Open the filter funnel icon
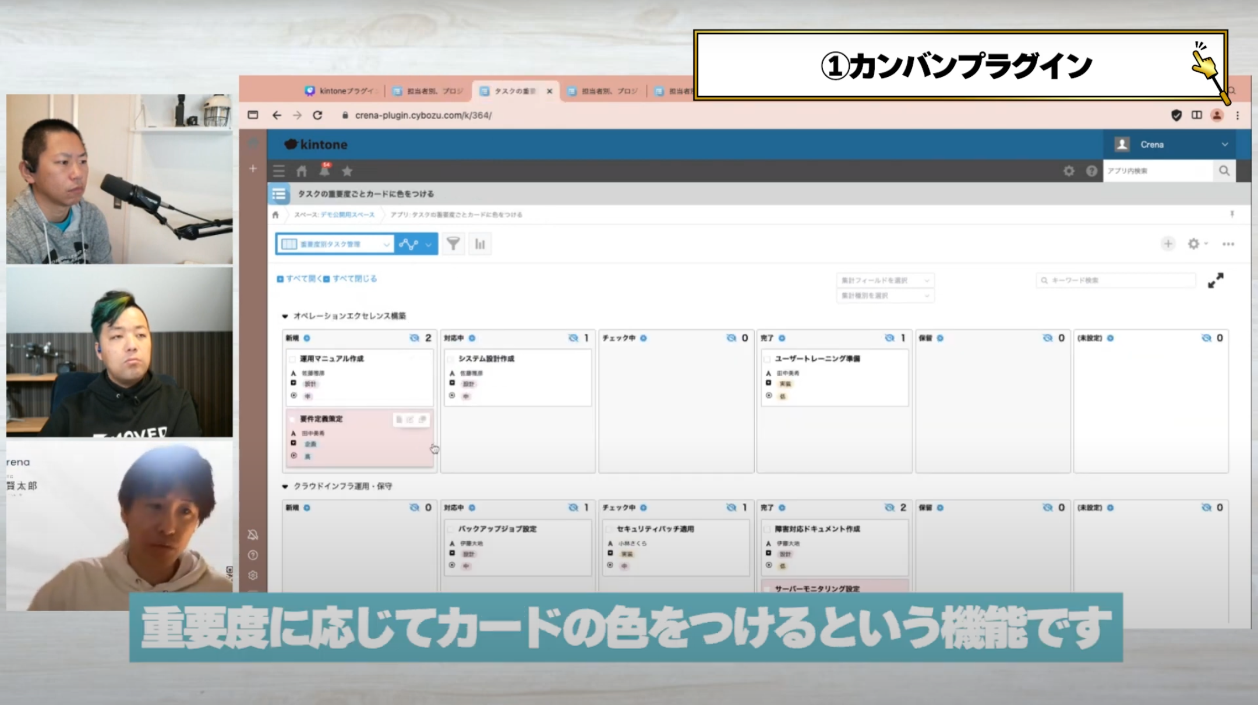 click(453, 244)
